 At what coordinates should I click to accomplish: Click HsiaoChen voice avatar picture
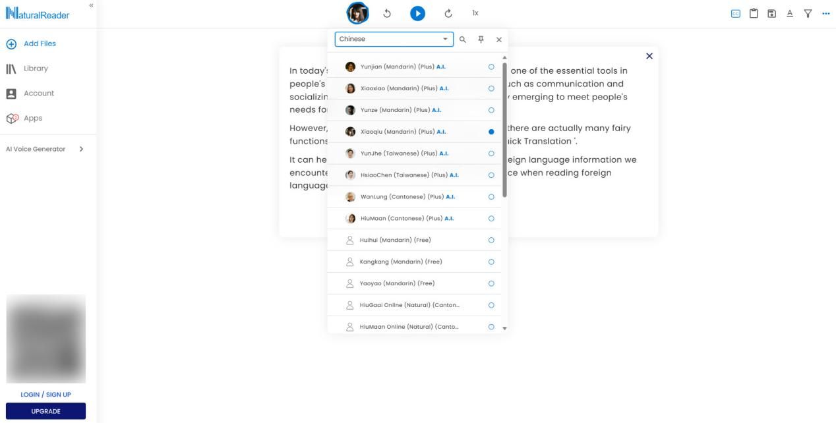tap(351, 175)
